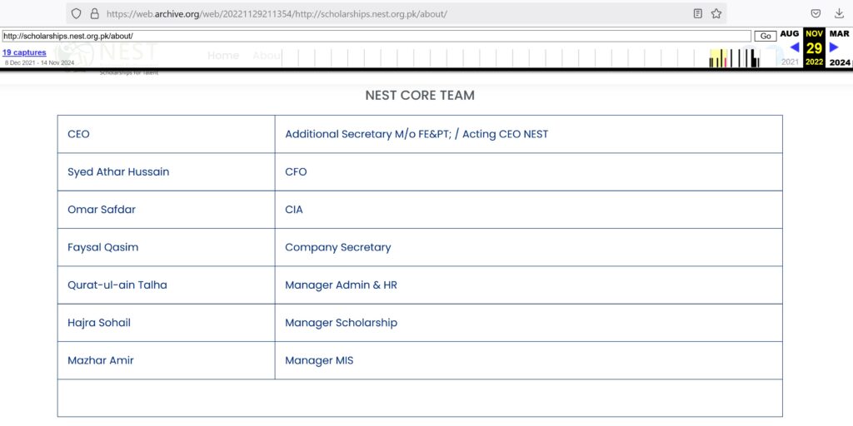
Task: Select the Faysal Qasim cell
Action: [x=166, y=247]
